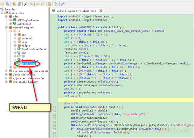Viewport: 194px width, 138px height.
Task: Select the com.sun.activation package icon
Action: (x=11, y=71)
